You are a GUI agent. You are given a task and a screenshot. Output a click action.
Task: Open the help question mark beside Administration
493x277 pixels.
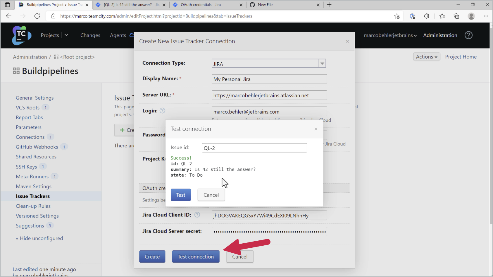coord(468,35)
